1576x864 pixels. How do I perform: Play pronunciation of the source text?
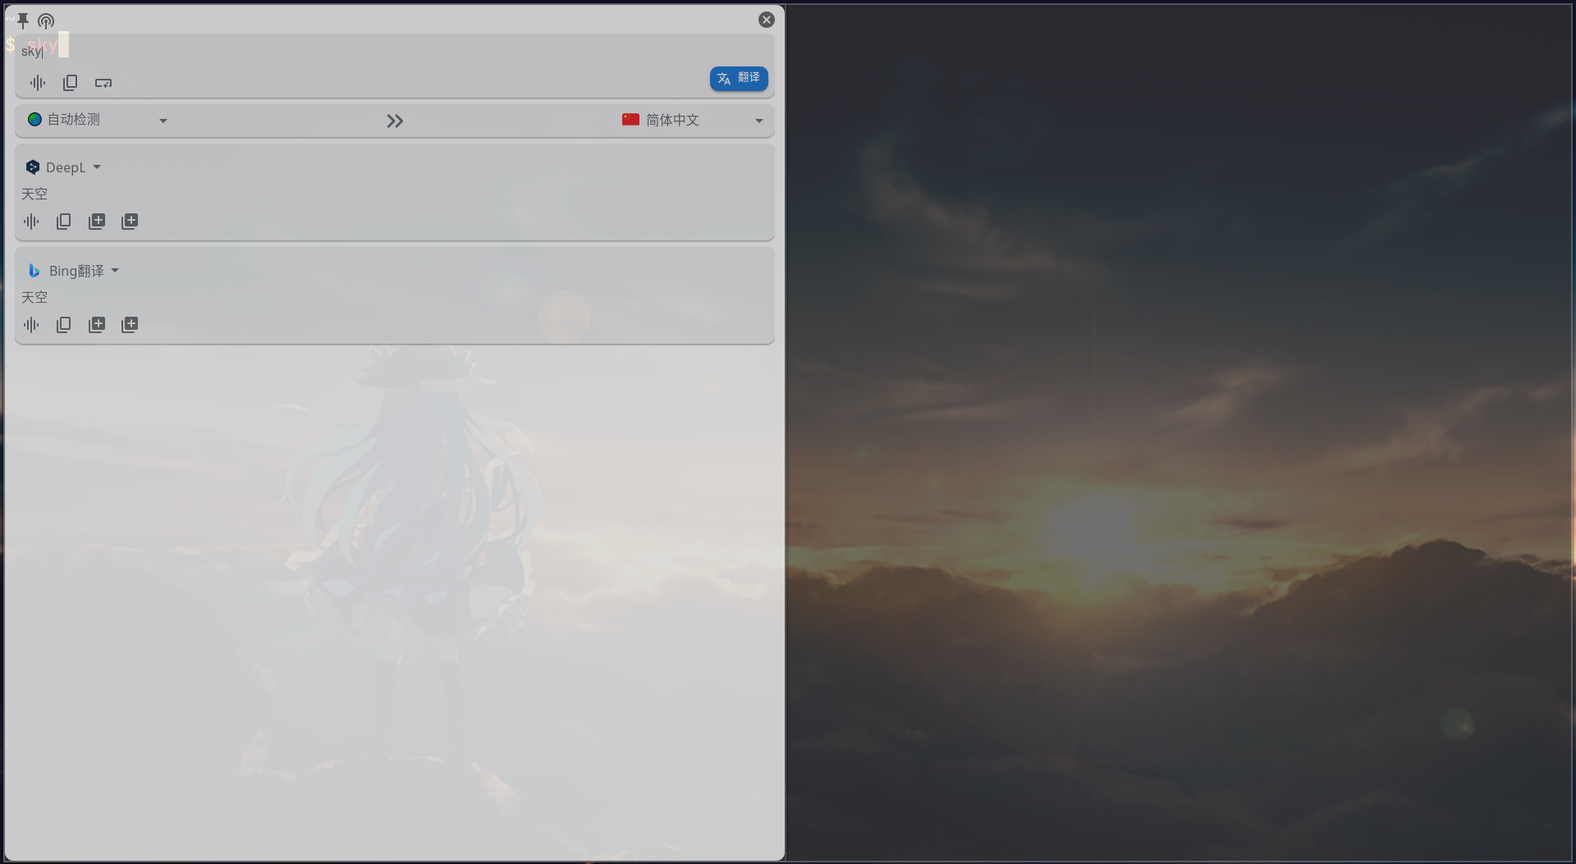coord(37,82)
